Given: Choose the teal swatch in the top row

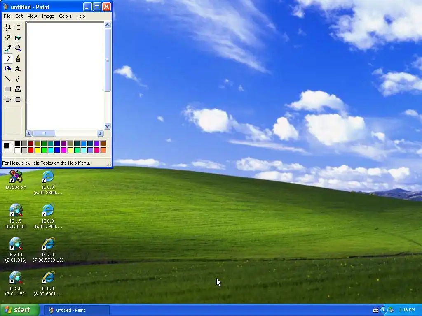Looking at the screenshot, I should [x=51, y=144].
